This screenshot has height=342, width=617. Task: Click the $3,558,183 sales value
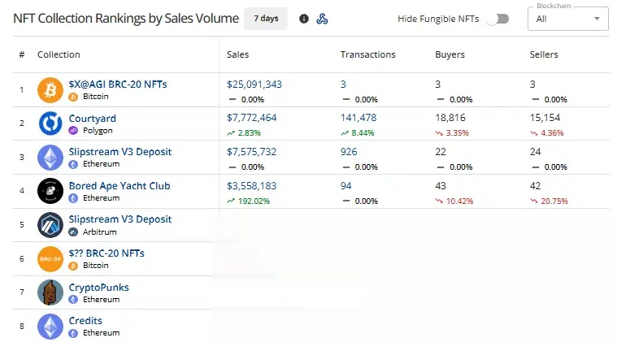(251, 185)
